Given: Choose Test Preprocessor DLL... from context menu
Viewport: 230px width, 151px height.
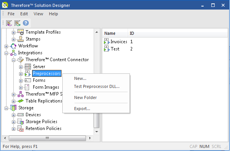Looking at the screenshot, I should pos(96,86).
